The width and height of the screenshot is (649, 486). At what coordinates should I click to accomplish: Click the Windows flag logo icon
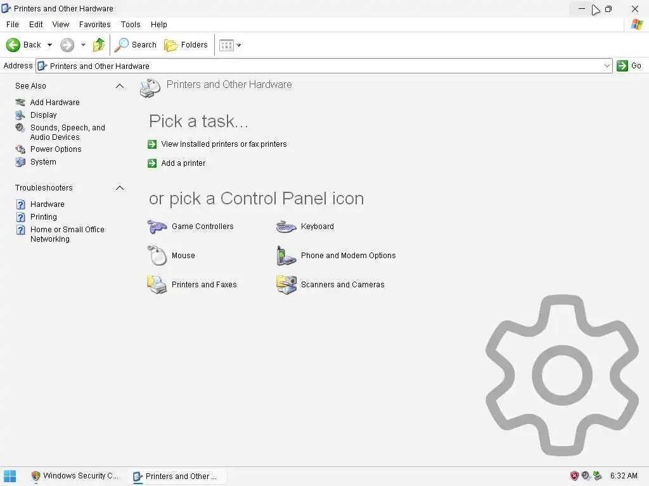click(637, 25)
